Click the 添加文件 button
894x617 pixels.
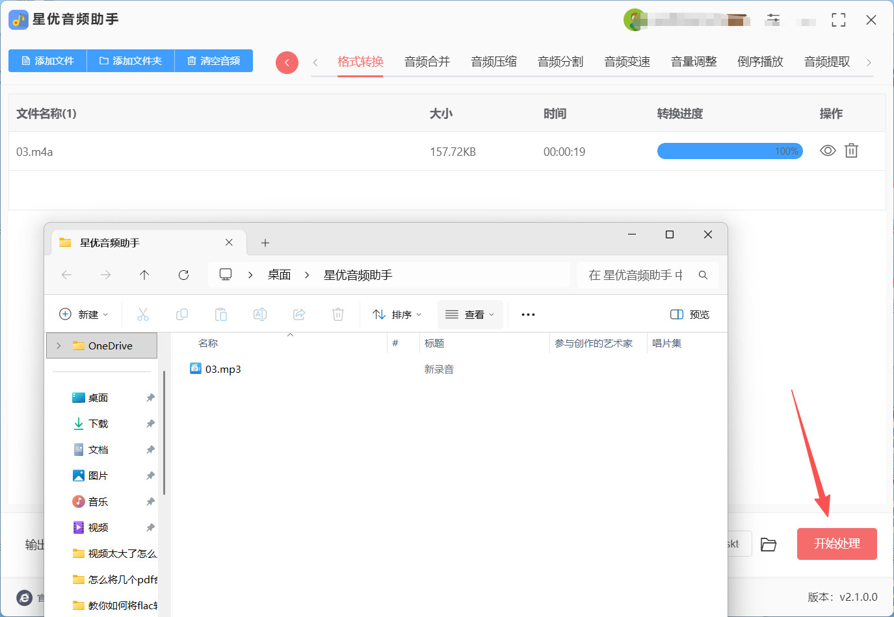47,60
